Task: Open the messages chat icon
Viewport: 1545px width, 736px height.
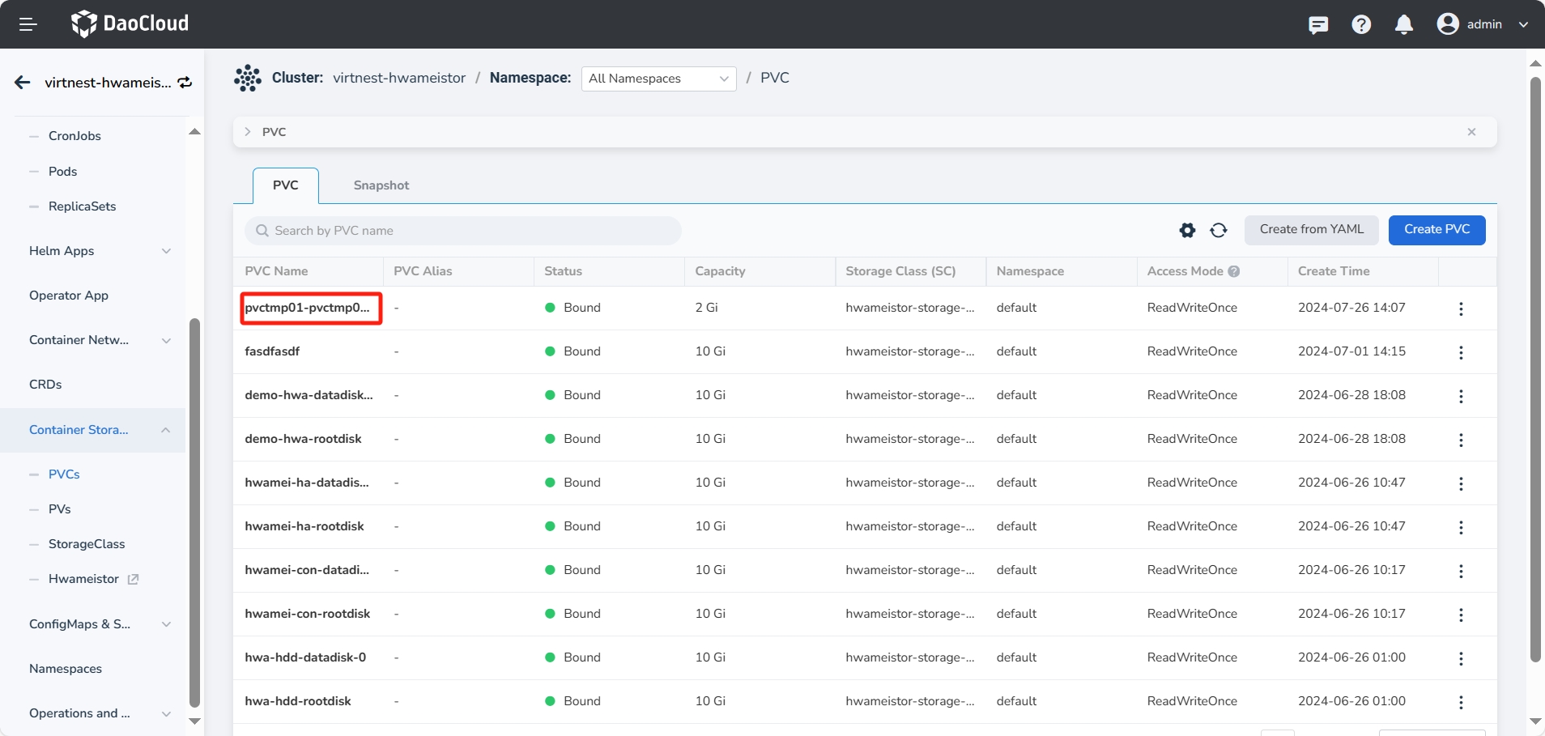Action: (x=1318, y=24)
